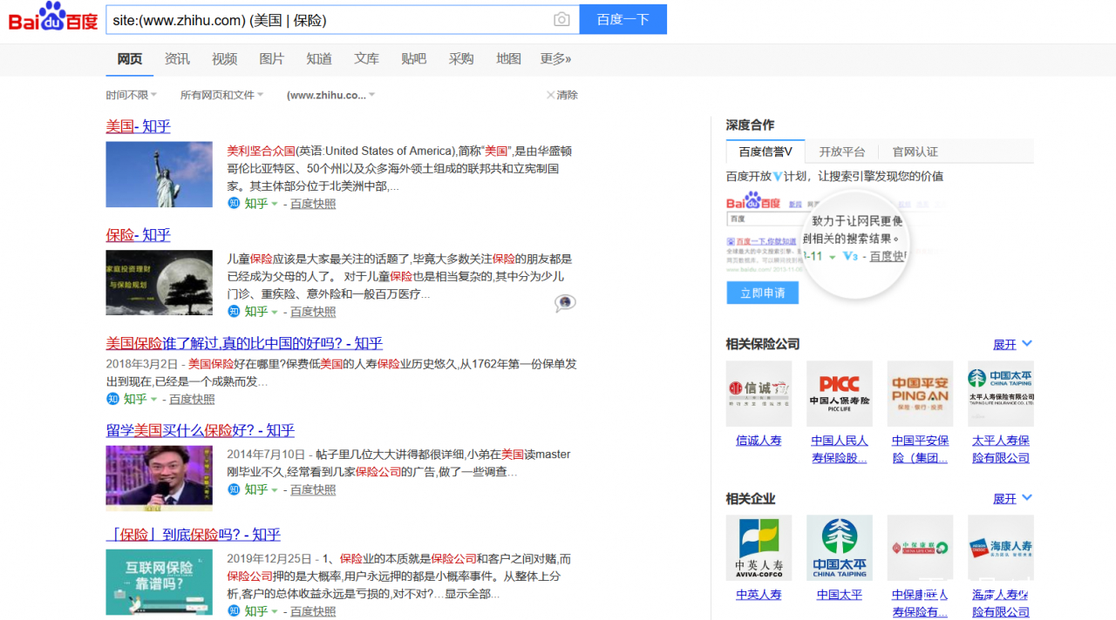Click the 海康人寿 company logo
1116x620 pixels.
[1000, 547]
